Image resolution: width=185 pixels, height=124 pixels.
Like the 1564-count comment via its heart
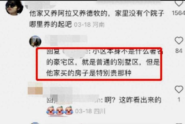click(179, 3)
